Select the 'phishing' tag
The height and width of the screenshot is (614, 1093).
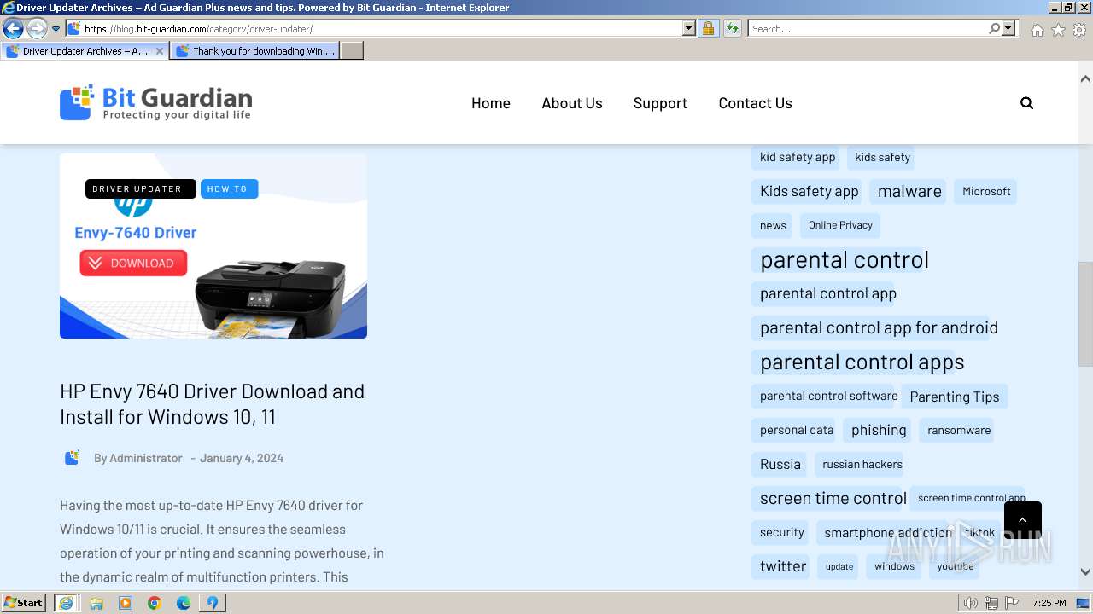[x=879, y=430]
